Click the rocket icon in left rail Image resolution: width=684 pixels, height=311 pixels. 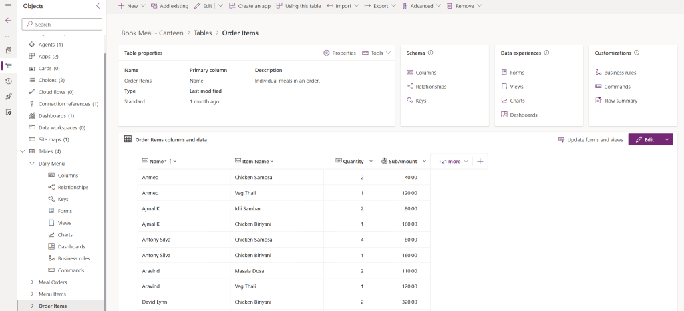pyautogui.click(x=8, y=96)
